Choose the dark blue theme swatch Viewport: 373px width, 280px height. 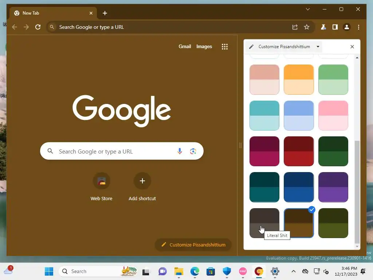pyautogui.click(x=299, y=187)
